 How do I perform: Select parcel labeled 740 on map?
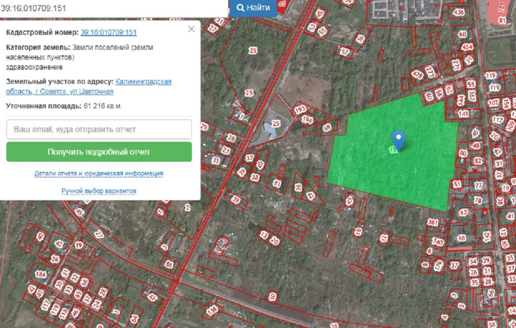(x=438, y=242)
